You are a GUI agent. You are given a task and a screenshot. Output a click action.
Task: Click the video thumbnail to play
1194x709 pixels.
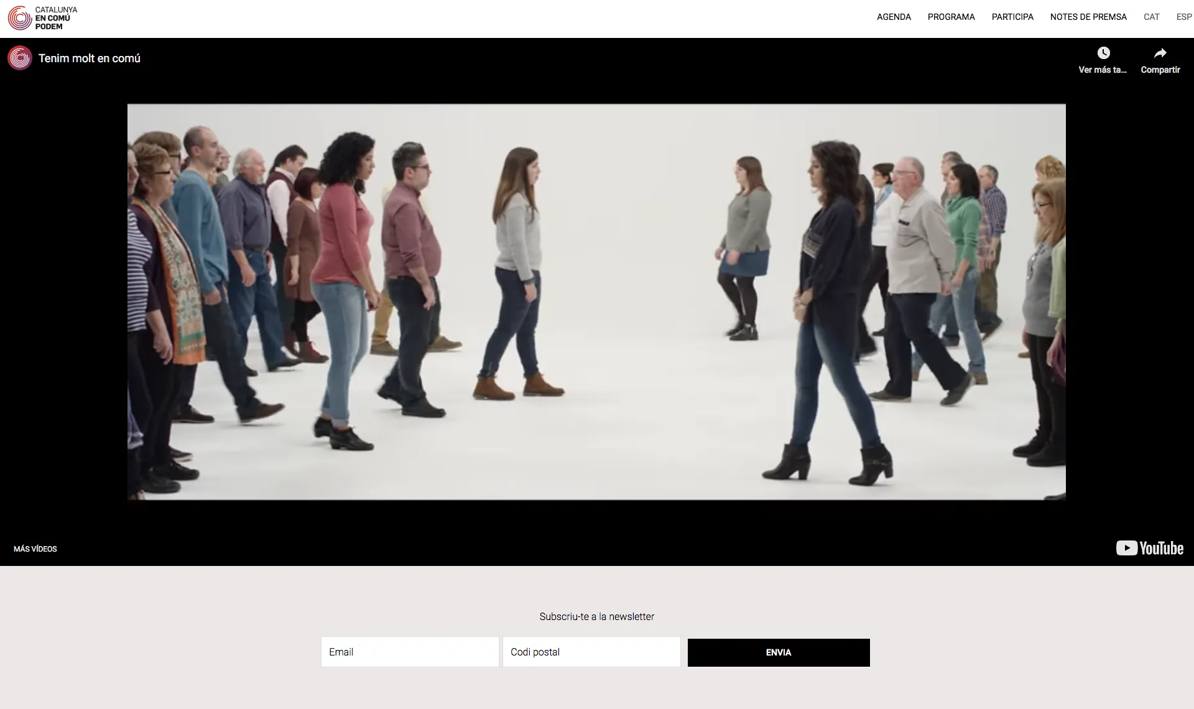point(596,302)
